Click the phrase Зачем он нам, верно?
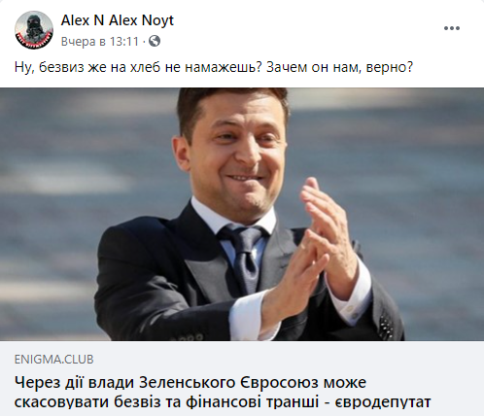Image resolution: width=484 pixels, height=416 pixels. 340,67
